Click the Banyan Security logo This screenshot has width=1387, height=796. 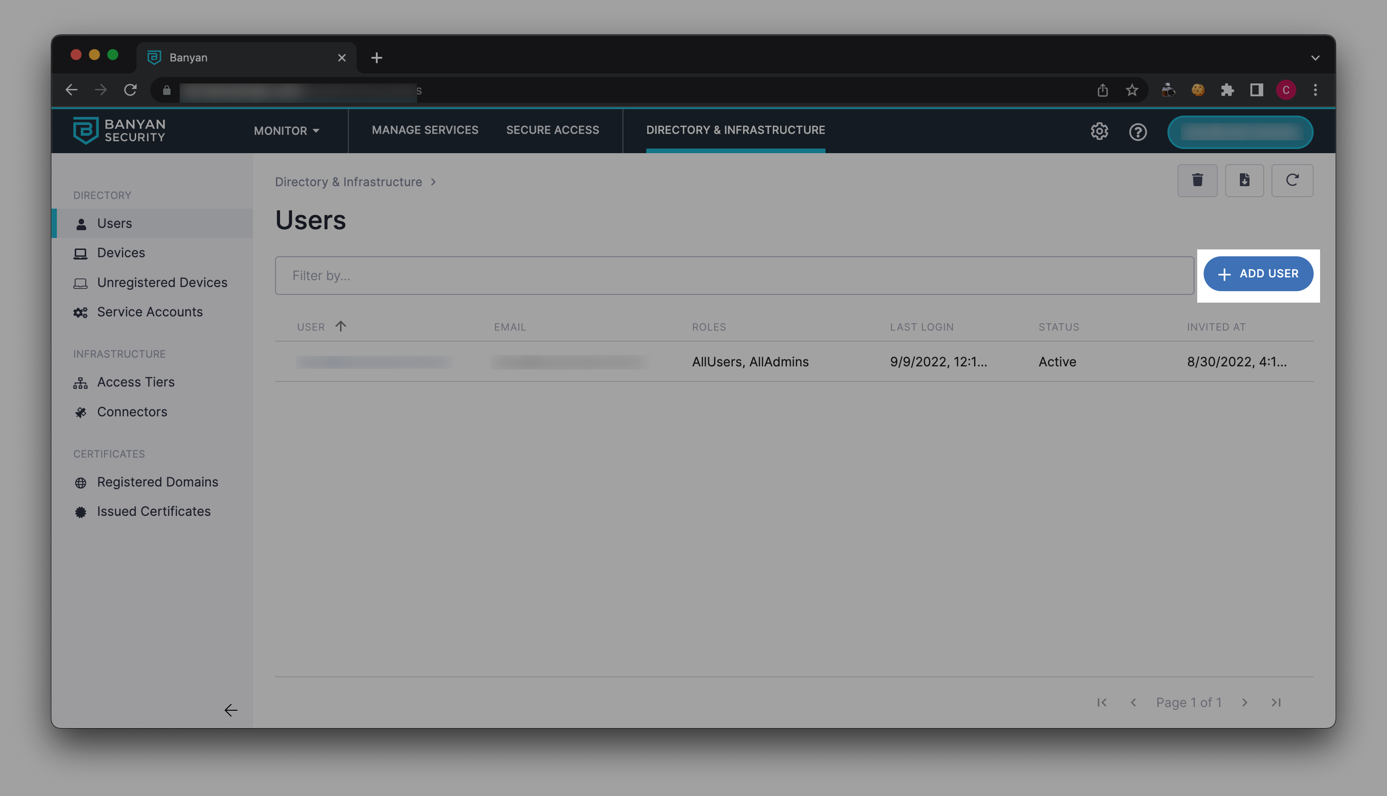[x=119, y=131]
